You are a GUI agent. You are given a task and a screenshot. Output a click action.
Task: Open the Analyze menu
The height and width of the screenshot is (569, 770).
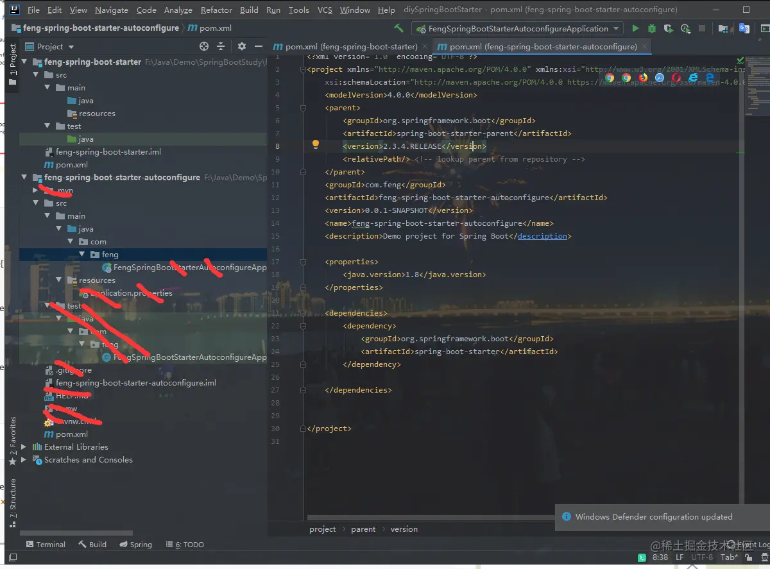pos(178,10)
